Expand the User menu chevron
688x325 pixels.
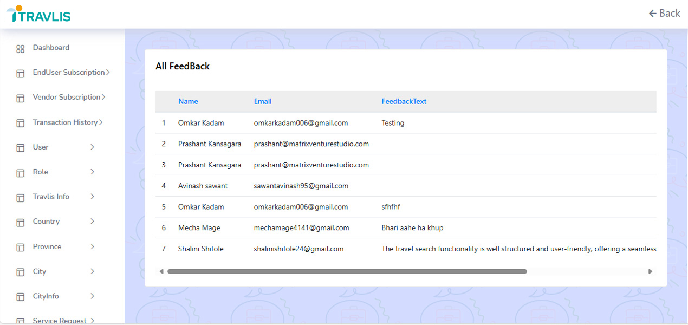(x=93, y=147)
